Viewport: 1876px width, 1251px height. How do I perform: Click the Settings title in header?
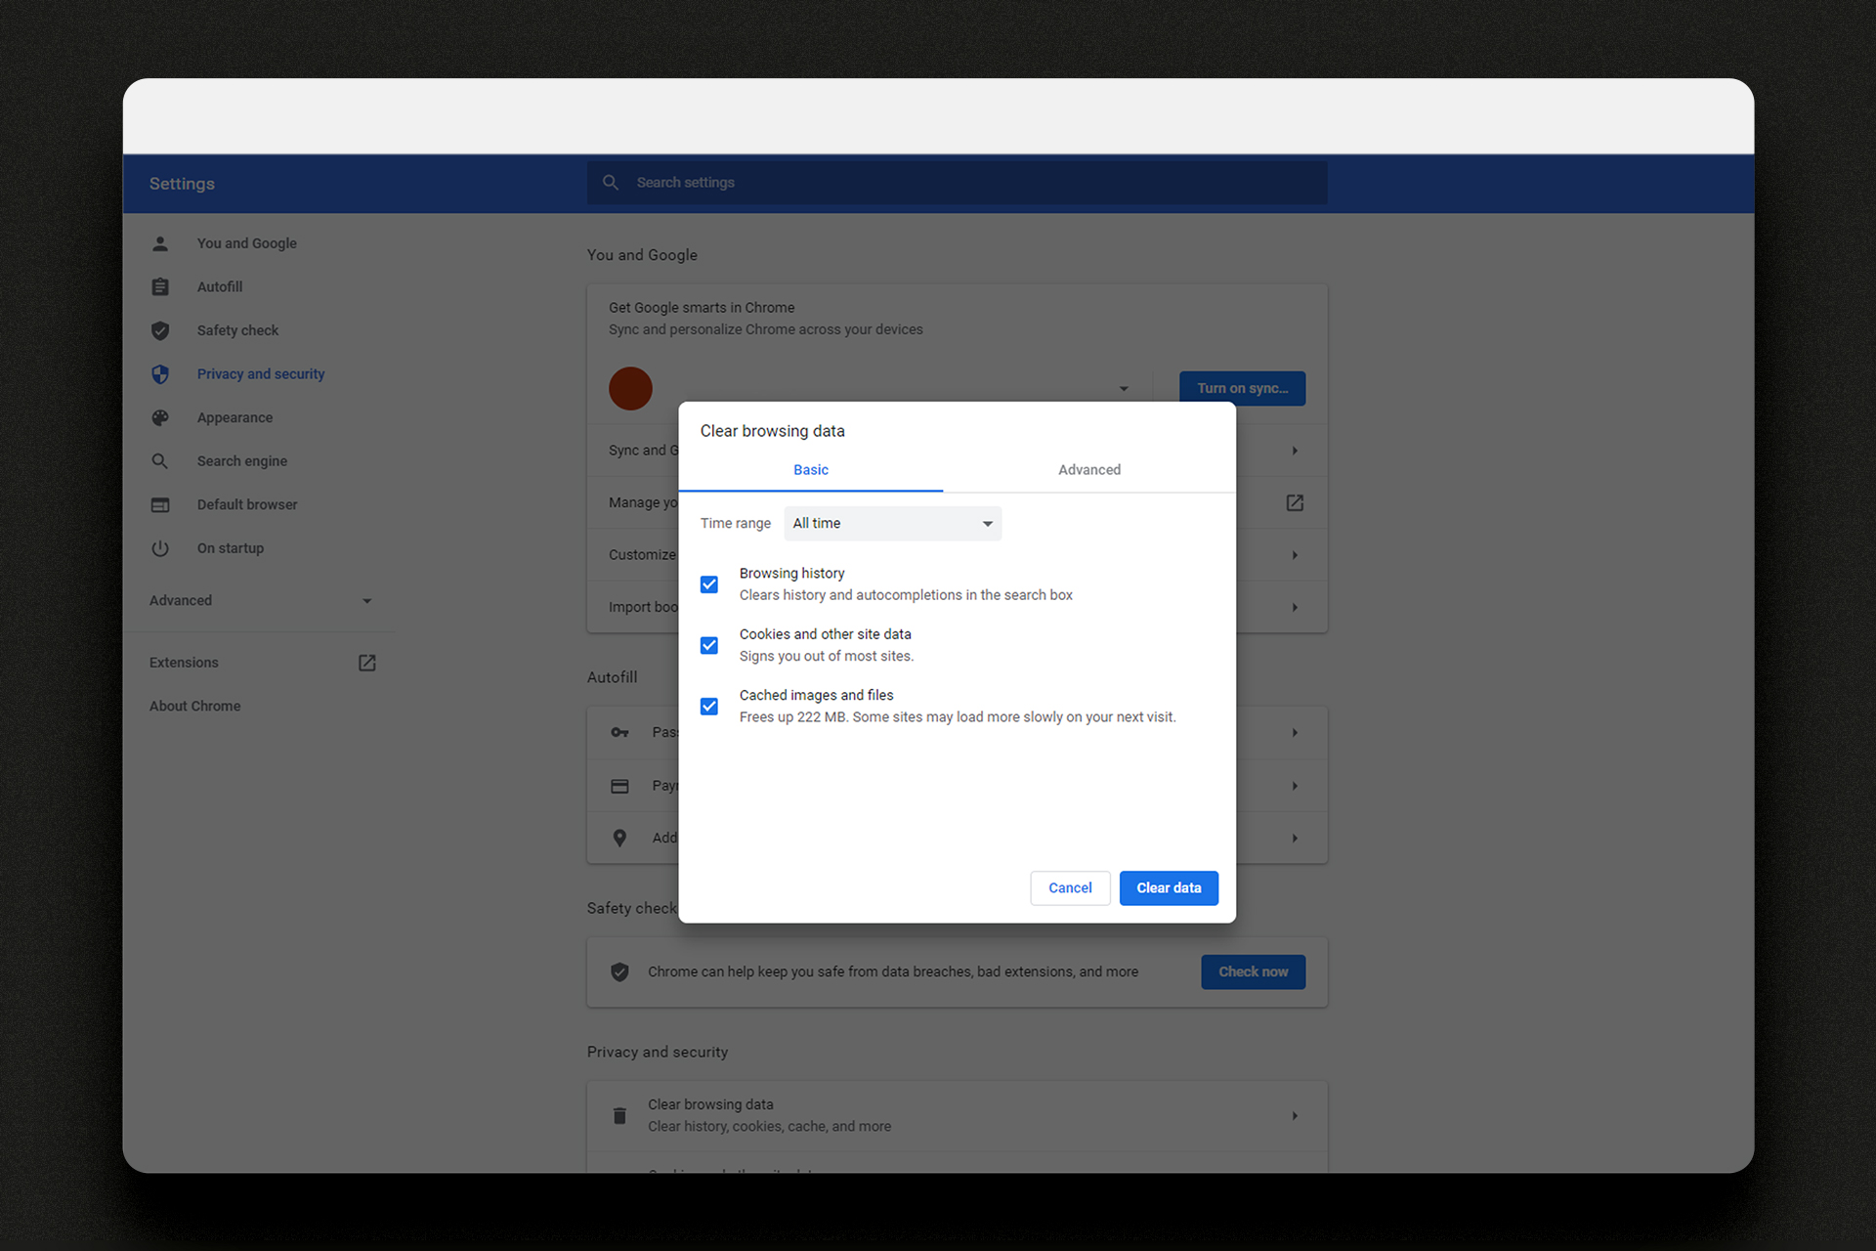pos(182,184)
